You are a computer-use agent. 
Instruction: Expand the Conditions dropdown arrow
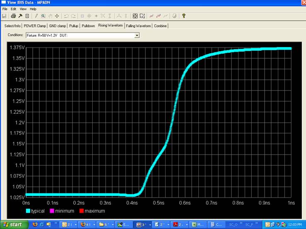coord(137,36)
